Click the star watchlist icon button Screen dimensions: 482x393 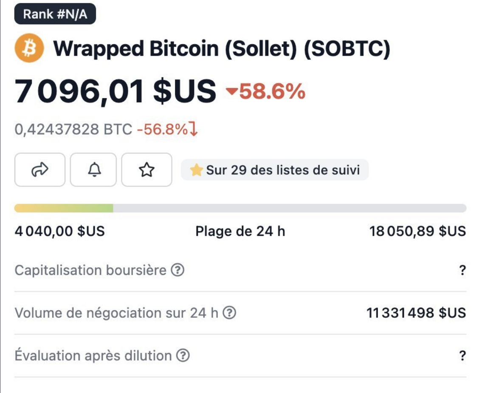point(147,170)
